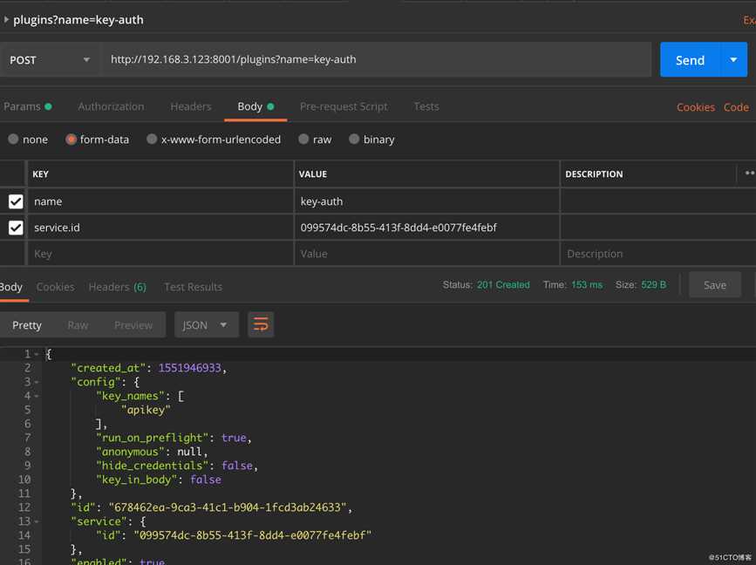Screen dimensions: 756x565
Task: Uncheck the name row checkbox
Action: 16,201
